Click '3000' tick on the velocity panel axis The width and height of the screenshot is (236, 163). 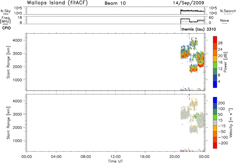coord(17,114)
